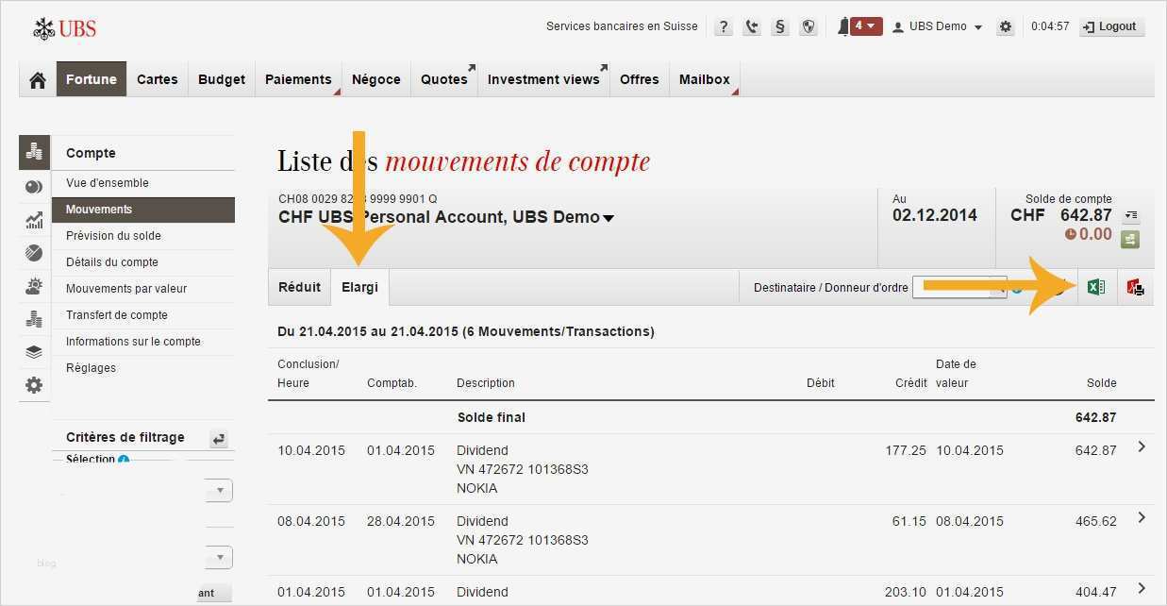Open the gear settings icon in header
The image size is (1167, 606).
pyautogui.click(x=1006, y=26)
